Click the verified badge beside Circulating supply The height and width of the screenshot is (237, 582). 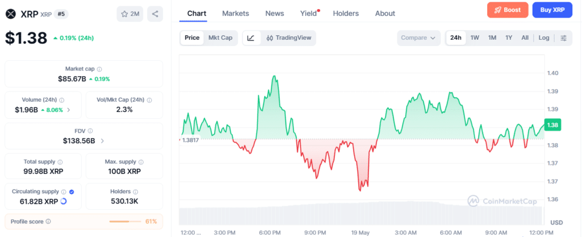coord(72,192)
